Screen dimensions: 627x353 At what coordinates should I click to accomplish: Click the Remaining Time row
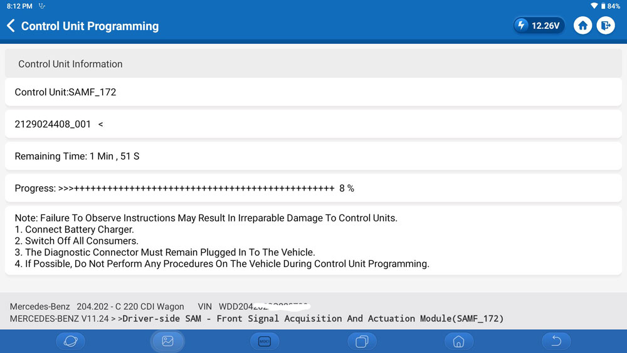click(x=313, y=156)
